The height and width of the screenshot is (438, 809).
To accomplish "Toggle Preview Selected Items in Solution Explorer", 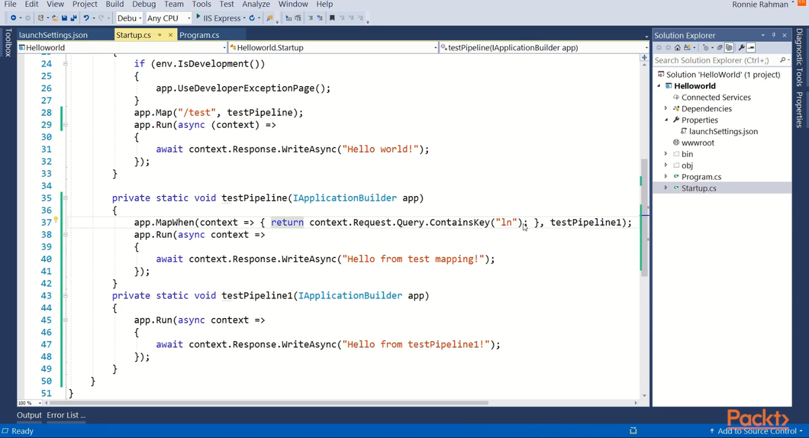I will (751, 48).
